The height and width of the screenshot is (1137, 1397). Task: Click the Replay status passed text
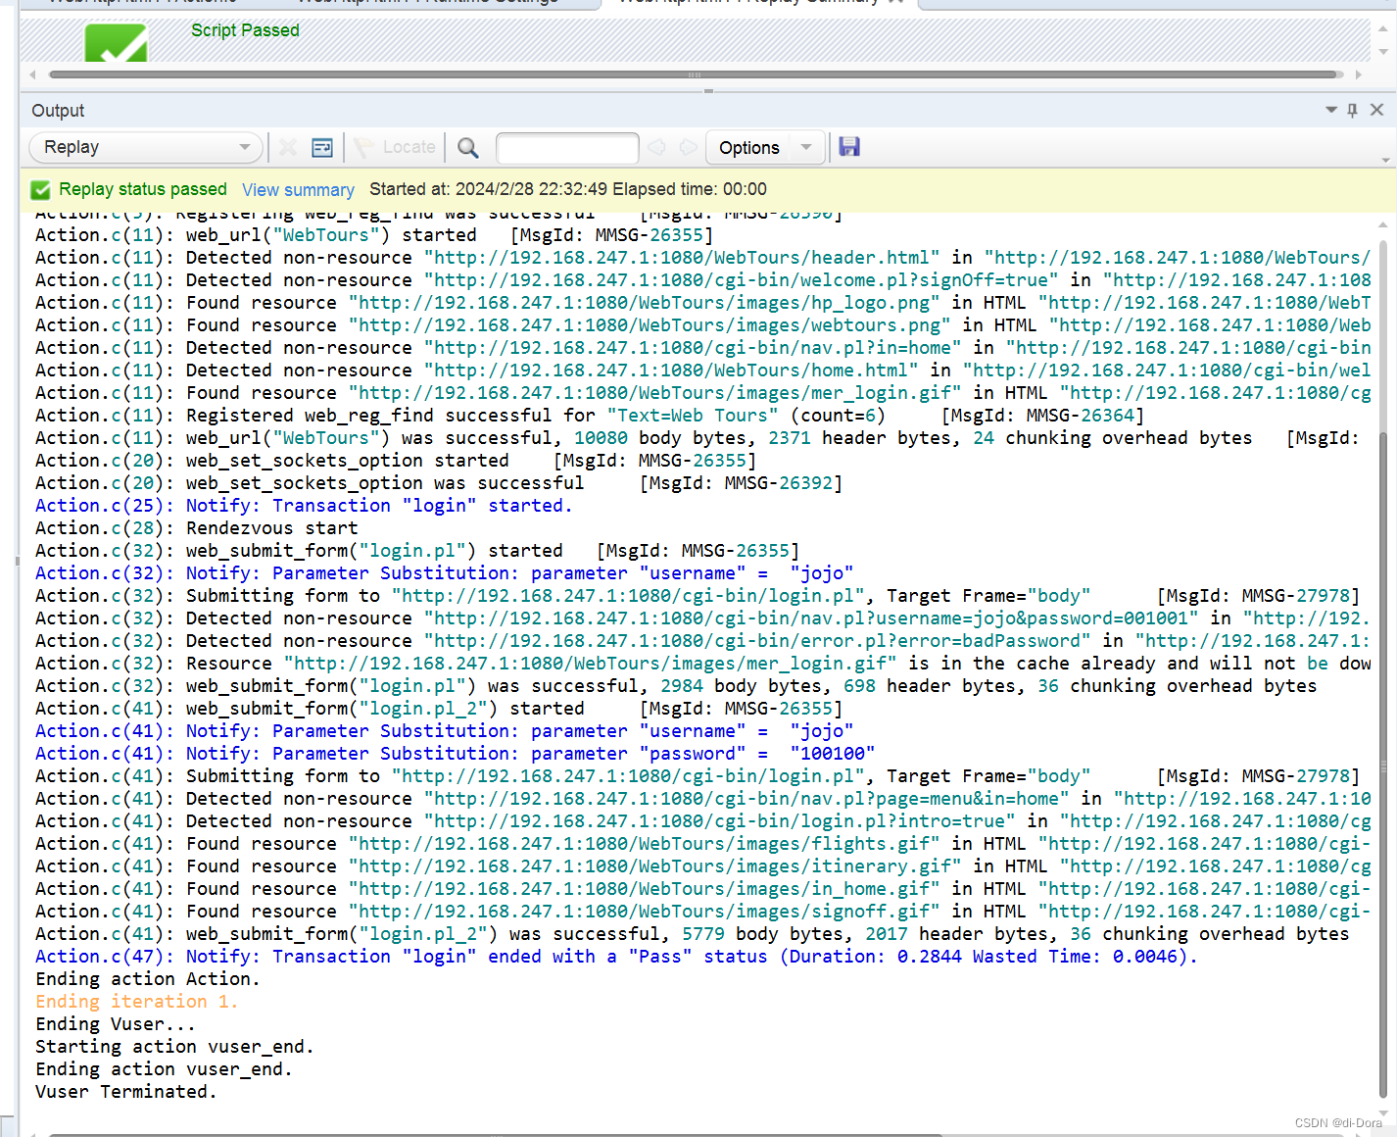point(143,189)
